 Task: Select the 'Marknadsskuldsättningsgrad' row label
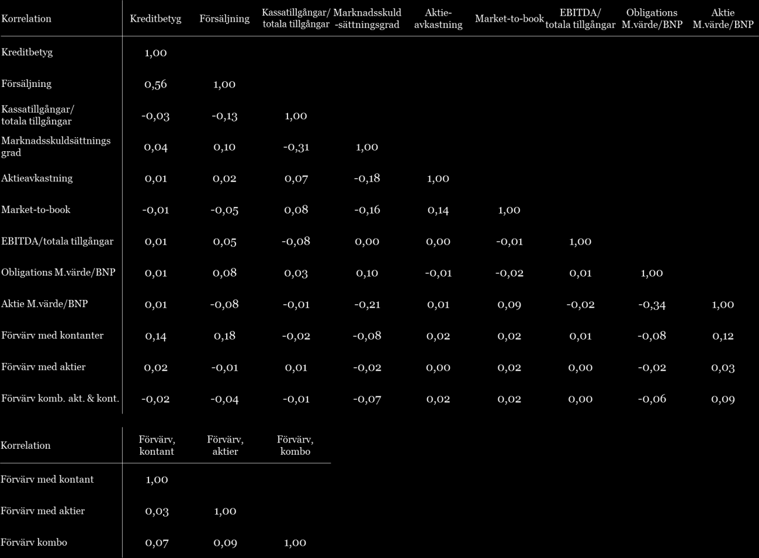pyautogui.click(x=56, y=147)
